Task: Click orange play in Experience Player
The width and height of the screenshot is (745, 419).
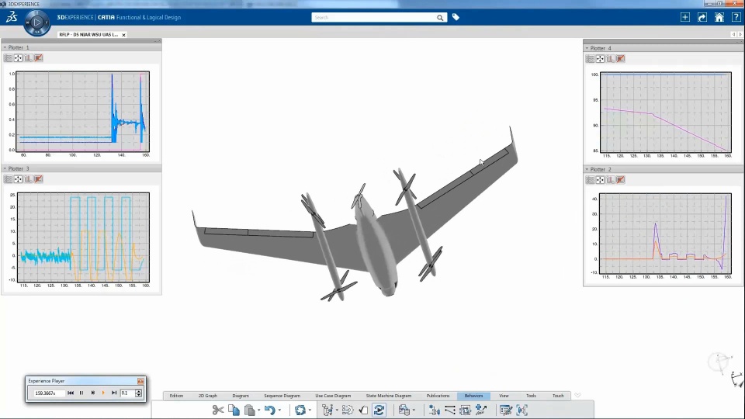Action: [103, 393]
